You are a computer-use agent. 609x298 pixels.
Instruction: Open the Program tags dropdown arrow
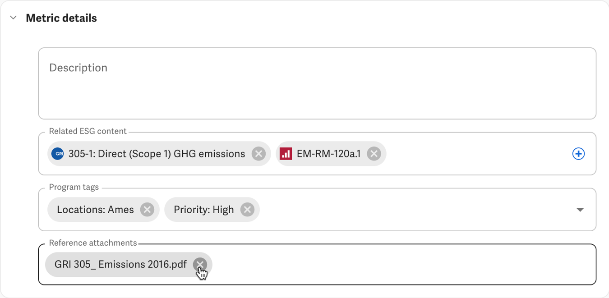(580, 210)
